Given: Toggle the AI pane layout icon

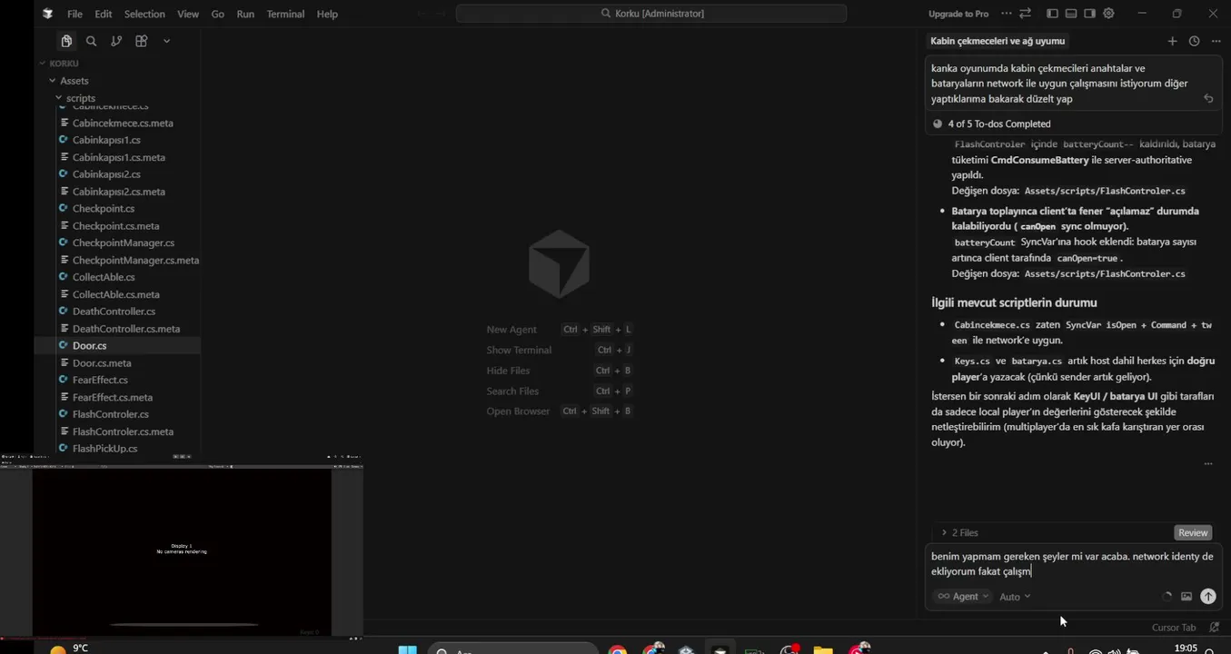Looking at the screenshot, I should point(1089,14).
